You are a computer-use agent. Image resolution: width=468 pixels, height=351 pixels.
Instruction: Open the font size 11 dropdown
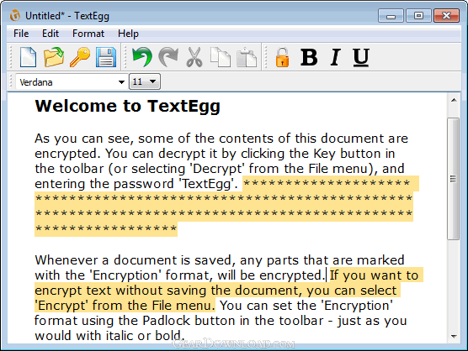tap(145, 81)
